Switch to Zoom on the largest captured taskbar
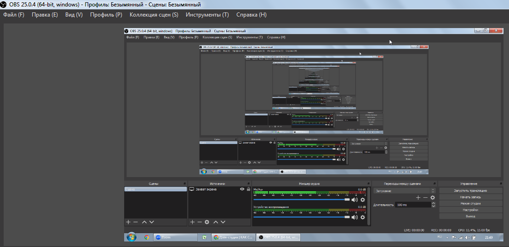509x247 pixels. pos(175,237)
